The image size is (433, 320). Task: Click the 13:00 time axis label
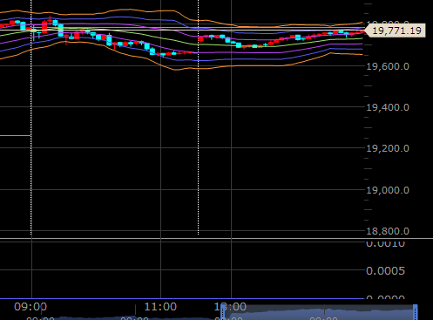[231, 307]
